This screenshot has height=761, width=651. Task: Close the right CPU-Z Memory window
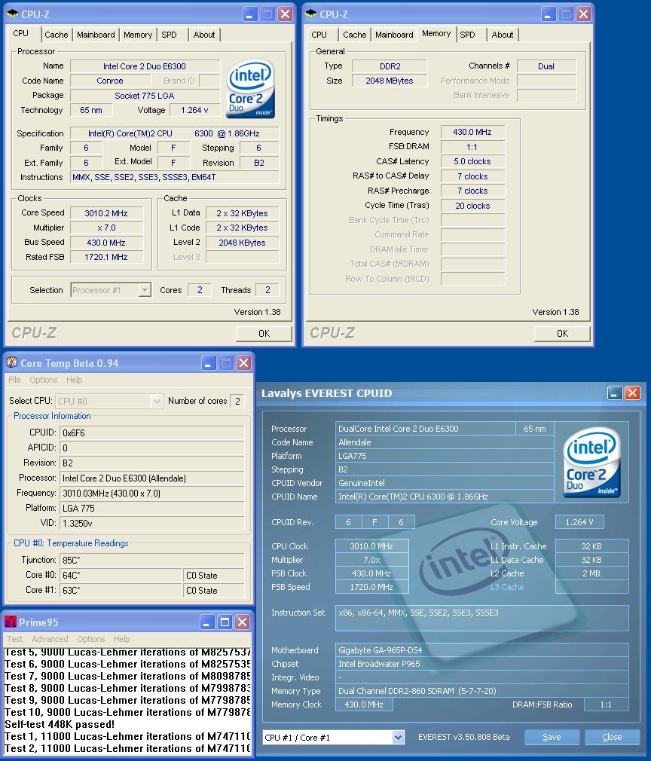click(x=583, y=14)
